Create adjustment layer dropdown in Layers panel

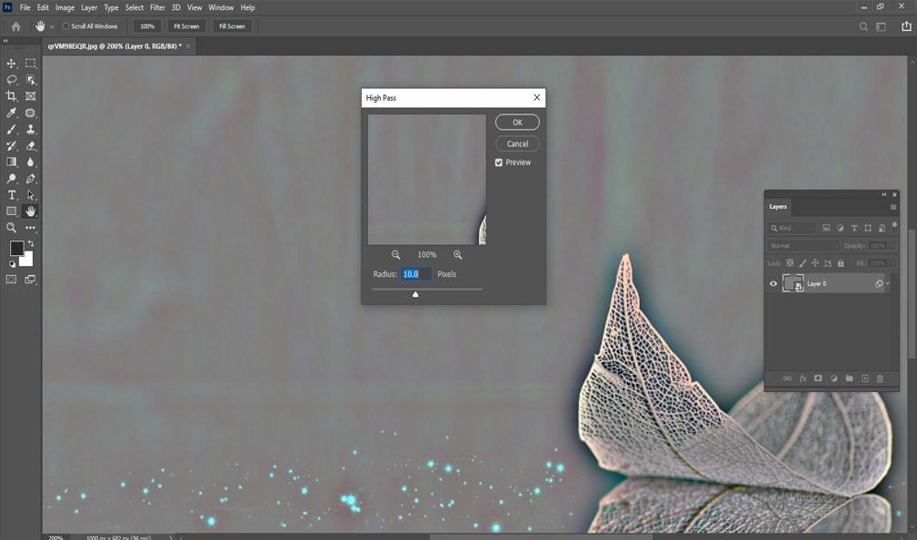[x=834, y=378]
